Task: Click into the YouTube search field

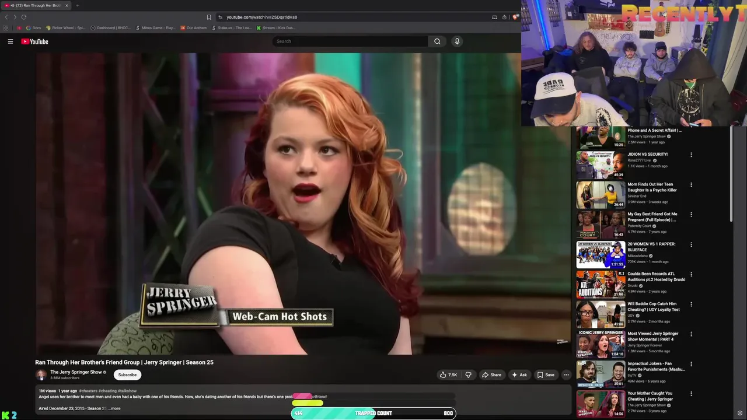Action: coord(350,41)
